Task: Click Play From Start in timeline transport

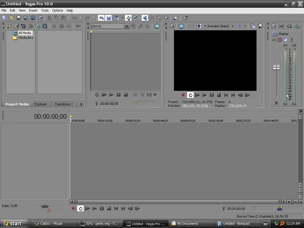Action: click(x=88, y=208)
